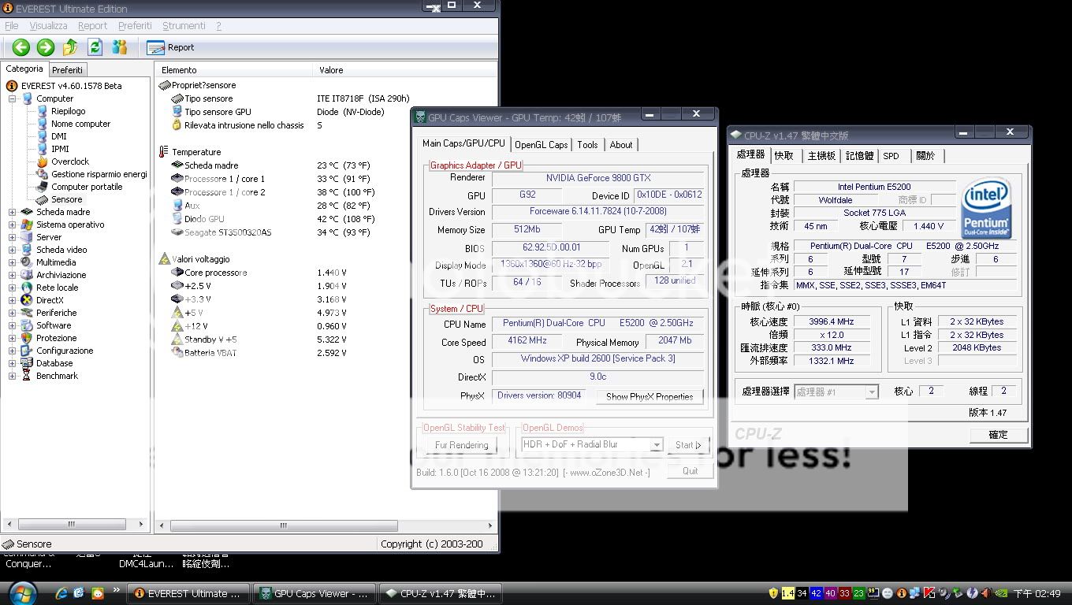Click the Refresh icon in EVEREST toolbar
Screen dimensions: 1072x605
pyautogui.click(x=95, y=47)
